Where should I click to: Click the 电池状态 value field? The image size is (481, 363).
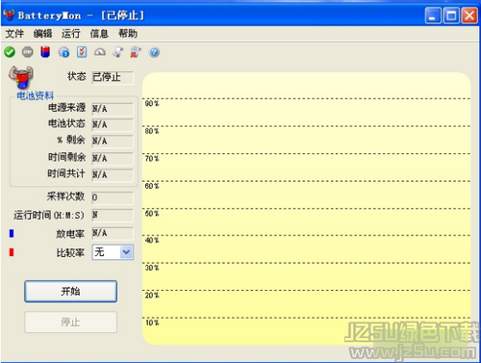click(113, 124)
